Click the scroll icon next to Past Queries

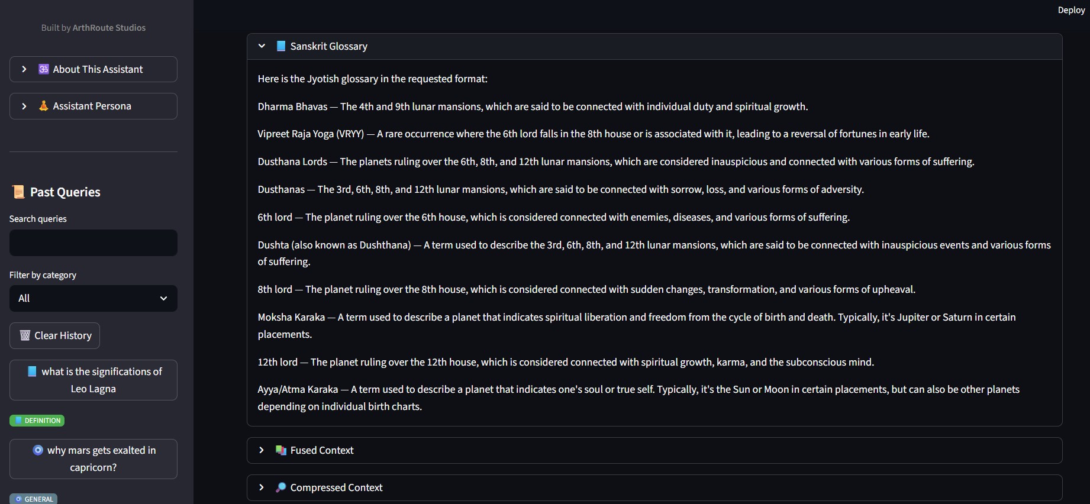18,191
